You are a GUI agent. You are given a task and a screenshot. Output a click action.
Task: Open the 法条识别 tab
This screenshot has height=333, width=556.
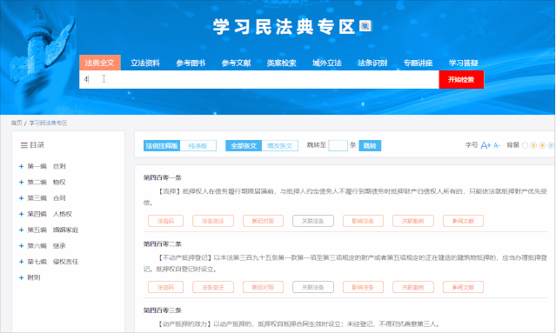click(372, 63)
